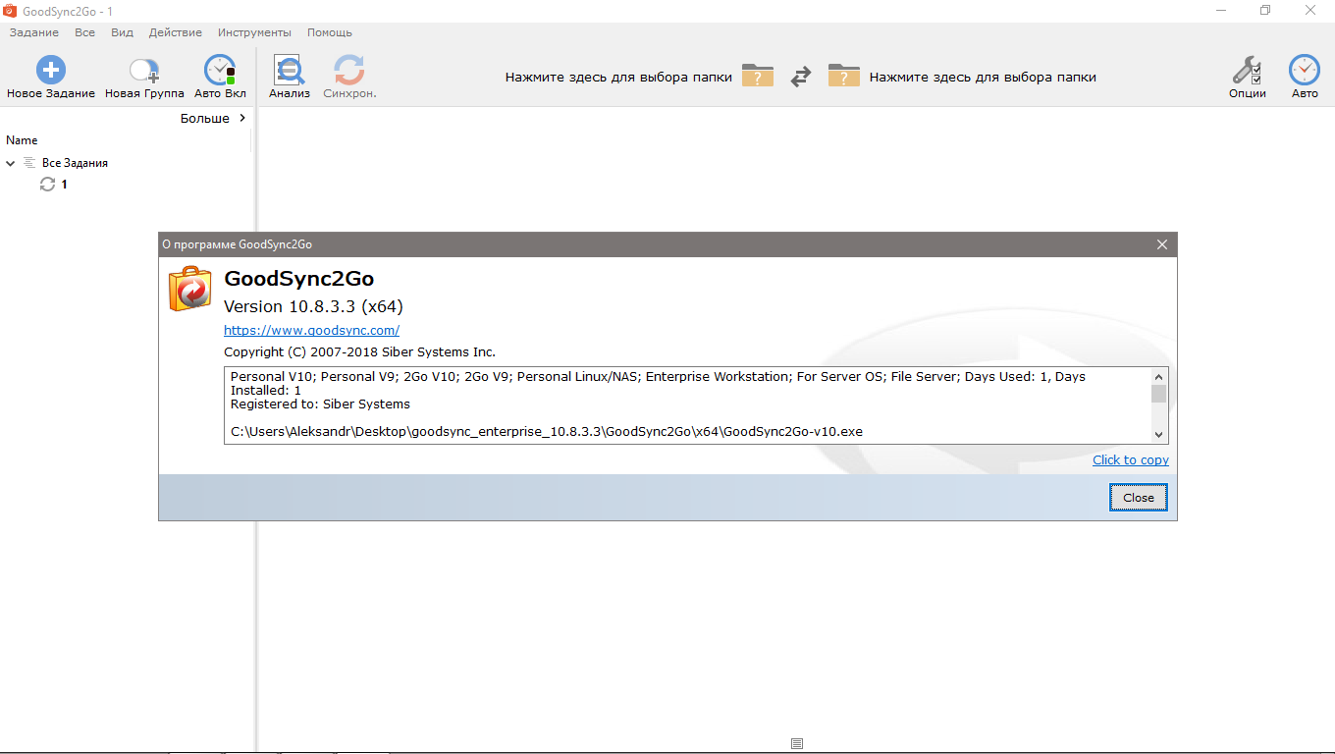The image size is (1335, 754).
Task: Start Синхрон. sync icon
Action: click(x=349, y=71)
